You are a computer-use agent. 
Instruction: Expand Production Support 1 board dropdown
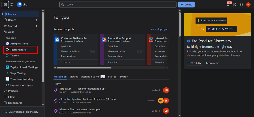point(113,62)
